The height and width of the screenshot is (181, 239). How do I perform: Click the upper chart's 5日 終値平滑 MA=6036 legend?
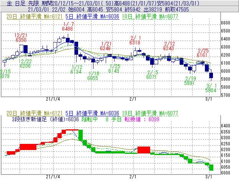[x=92, y=16]
